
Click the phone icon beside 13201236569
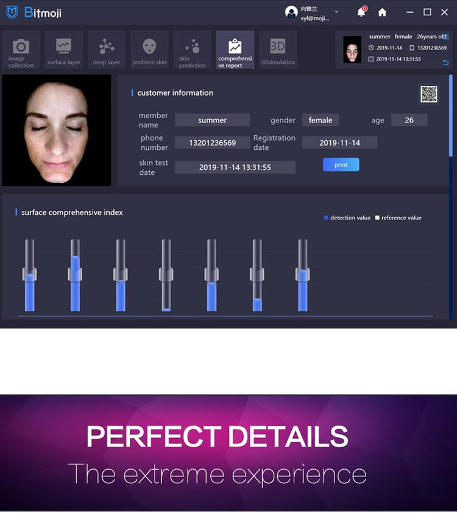412,48
